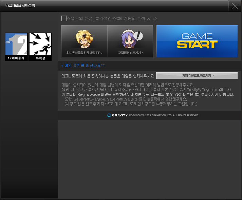Toggle the checkbox beside the 직업군의 완성 headline
Screen dimensions: 242x200
pos(64,18)
